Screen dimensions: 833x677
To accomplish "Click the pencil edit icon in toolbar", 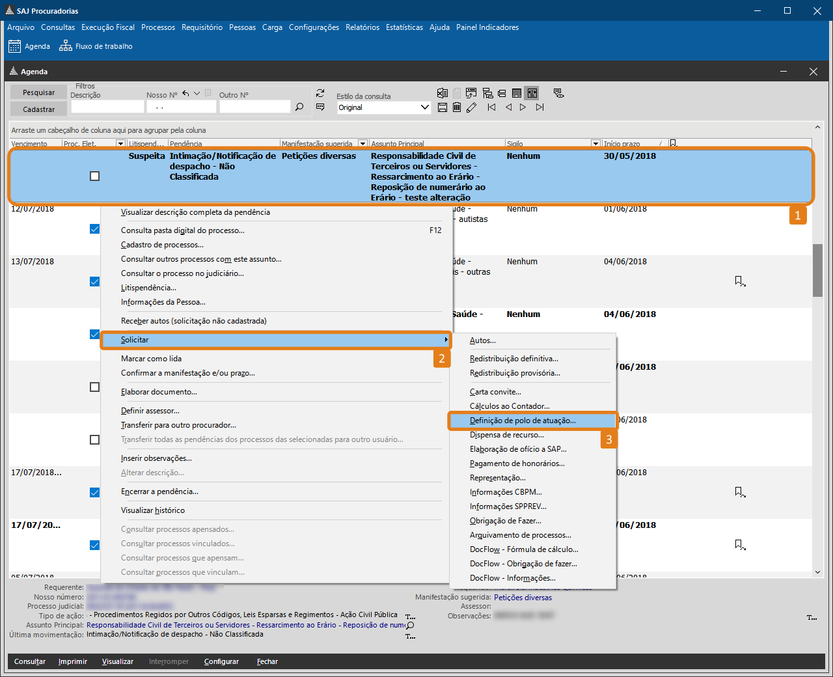I will (472, 107).
